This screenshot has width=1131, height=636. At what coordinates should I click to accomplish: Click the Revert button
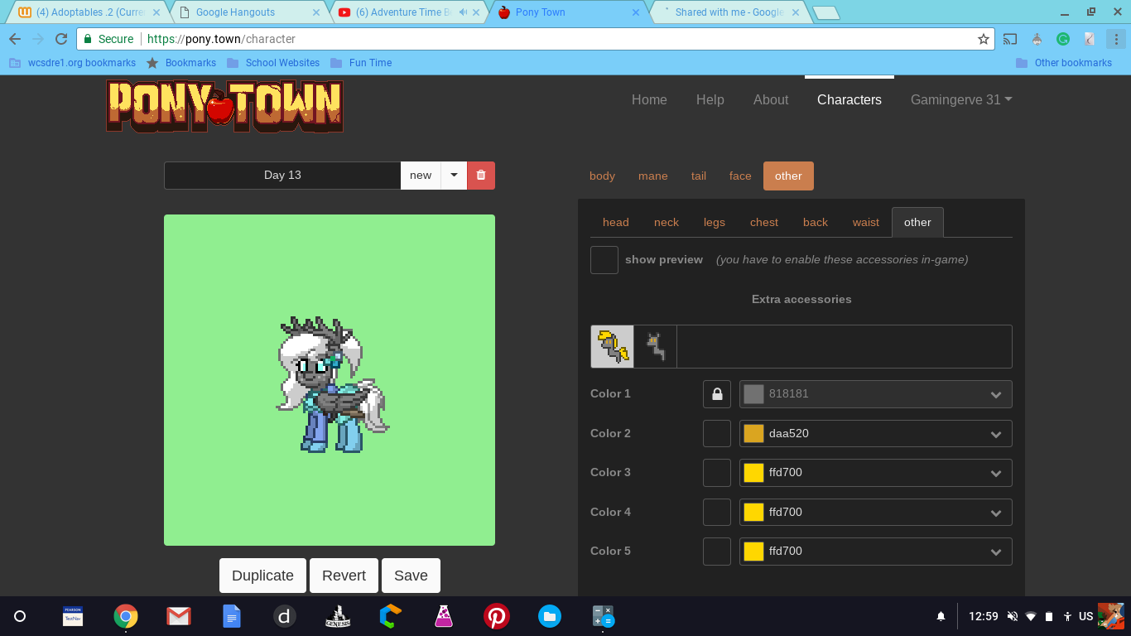pyautogui.click(x=344, y=576)
